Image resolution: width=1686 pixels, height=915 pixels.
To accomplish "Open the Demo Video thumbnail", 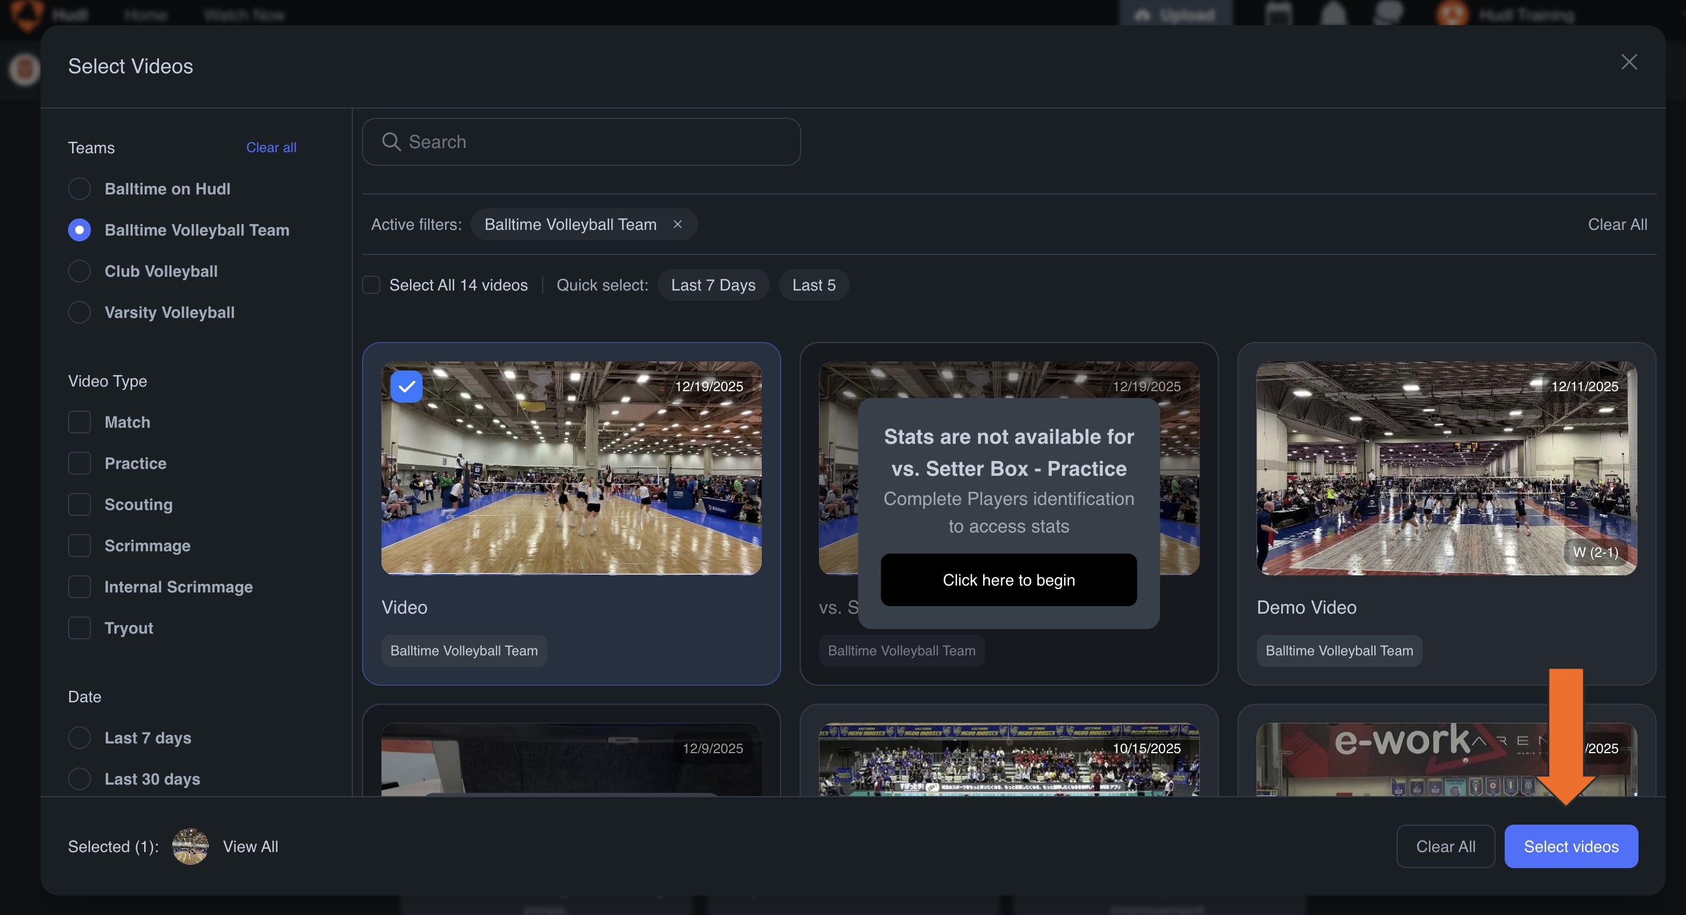I will (1446, 468).
